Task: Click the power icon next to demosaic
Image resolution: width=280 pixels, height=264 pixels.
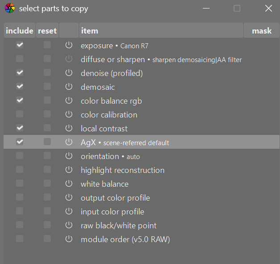Action: click(69, 87)
